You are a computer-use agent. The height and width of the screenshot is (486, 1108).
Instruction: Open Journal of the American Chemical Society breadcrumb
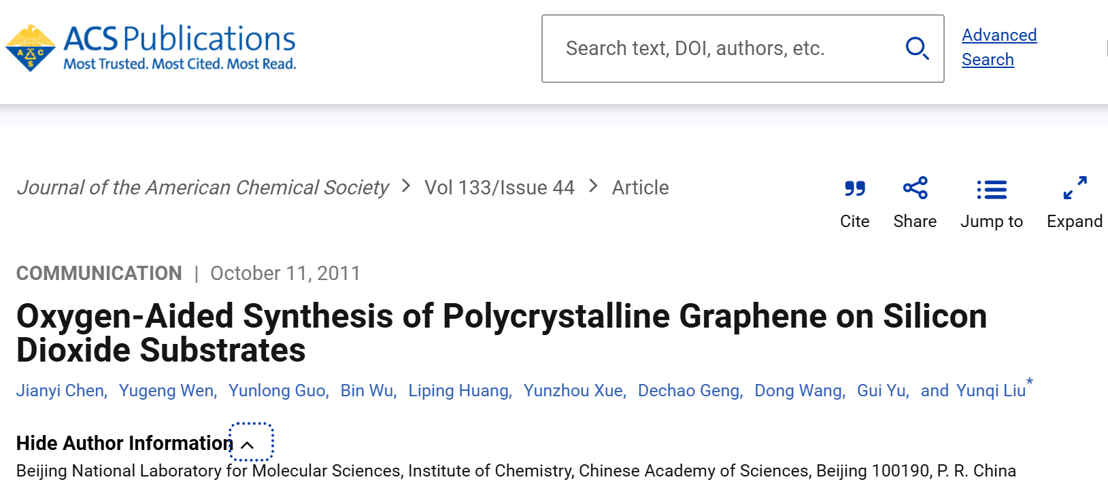click(x=203, y=188)
